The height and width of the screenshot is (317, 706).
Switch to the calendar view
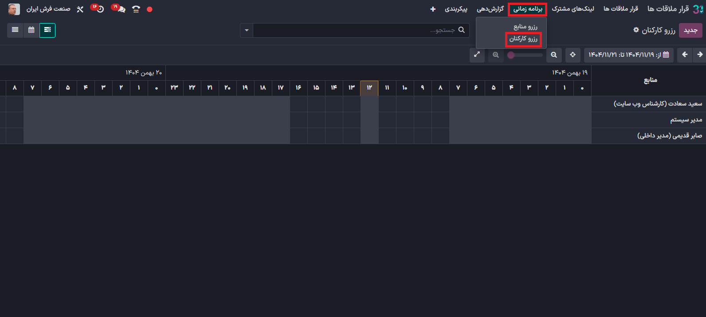pyautogui.click(x=31, y=30)
